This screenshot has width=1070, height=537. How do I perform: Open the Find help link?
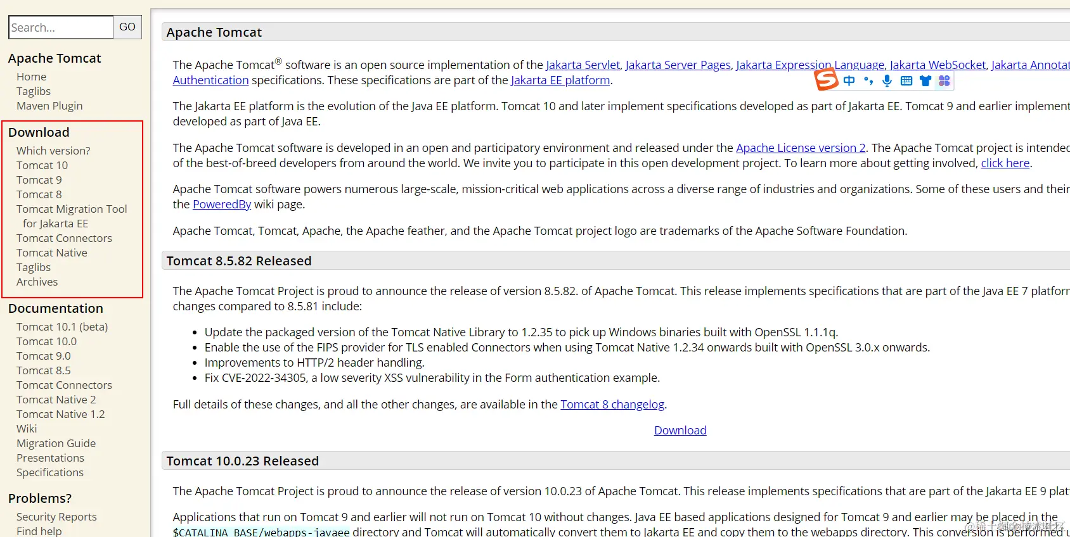[39, 531]
